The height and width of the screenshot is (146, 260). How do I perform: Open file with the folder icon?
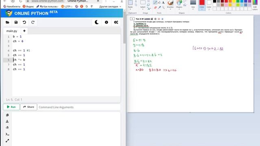click(7, 22)
